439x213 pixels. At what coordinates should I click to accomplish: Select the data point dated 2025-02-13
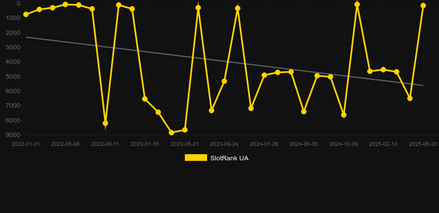coord(383,69)
